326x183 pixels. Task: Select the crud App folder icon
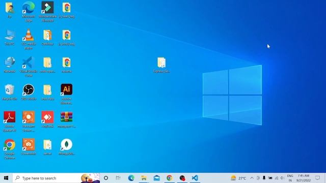coord(47,92)
